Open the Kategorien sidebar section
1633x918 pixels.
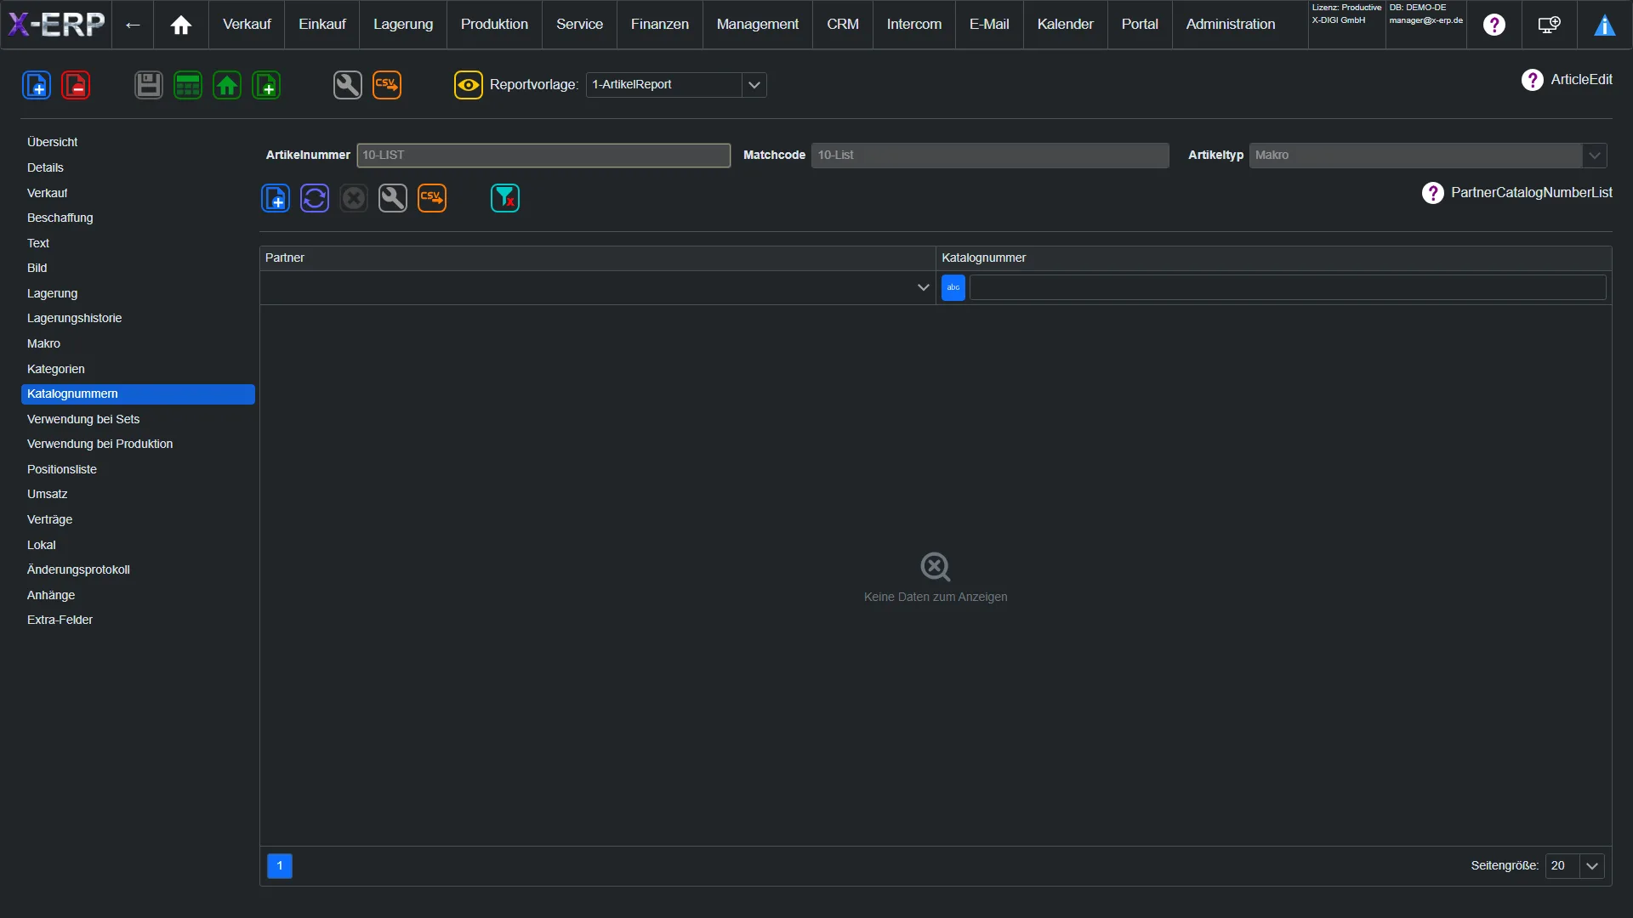(138, 369)
